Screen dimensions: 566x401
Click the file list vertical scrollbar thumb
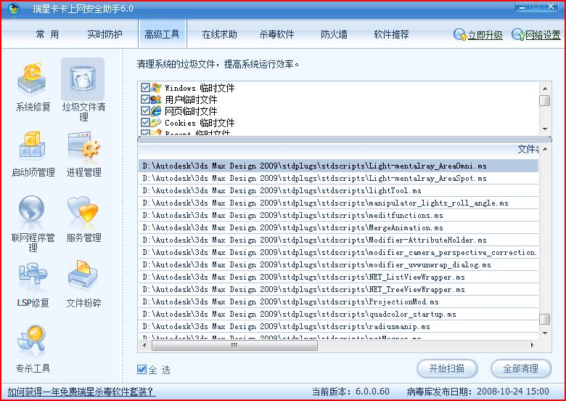point(545,320)
